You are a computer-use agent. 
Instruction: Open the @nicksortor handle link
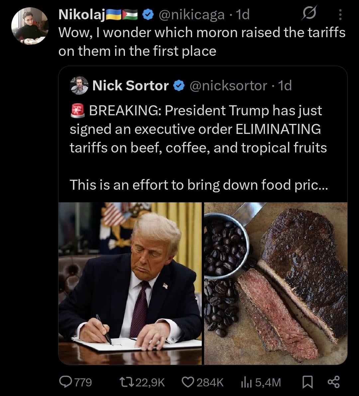(x=228, y=86)
